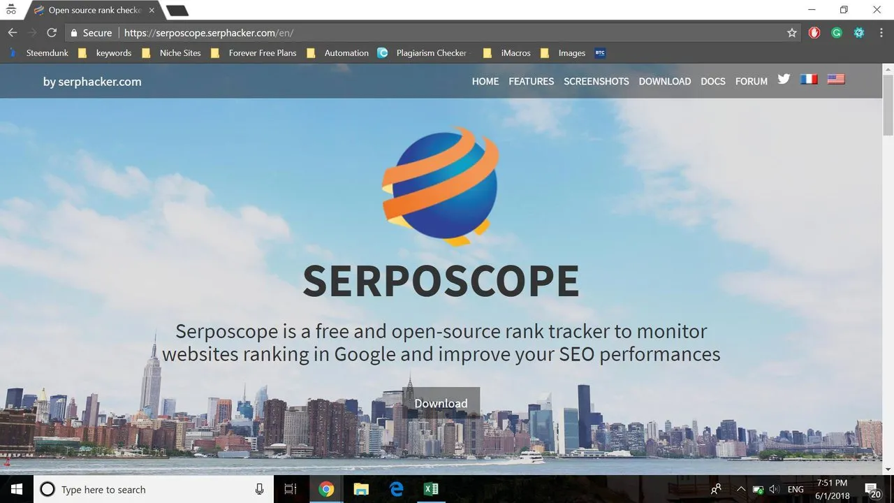The image size is (894, 503).
Task: Click the volume speaker tray icon
Action: coord(774,489)
